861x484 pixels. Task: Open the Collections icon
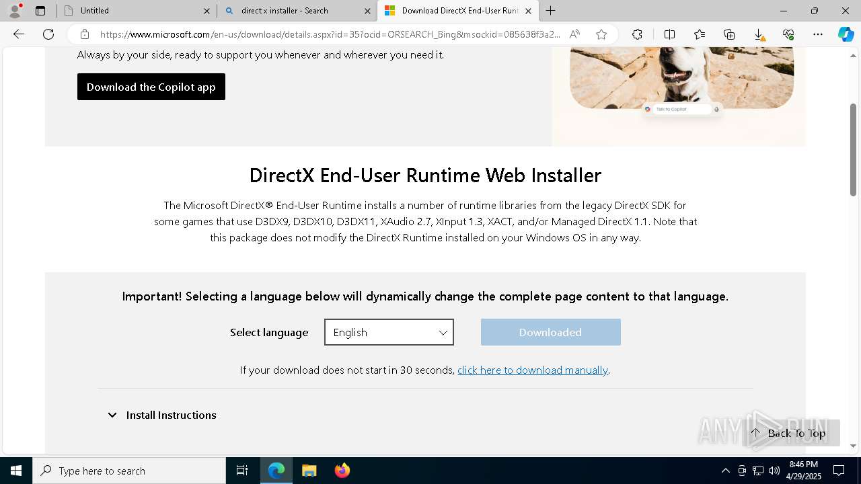click(729, 34)
